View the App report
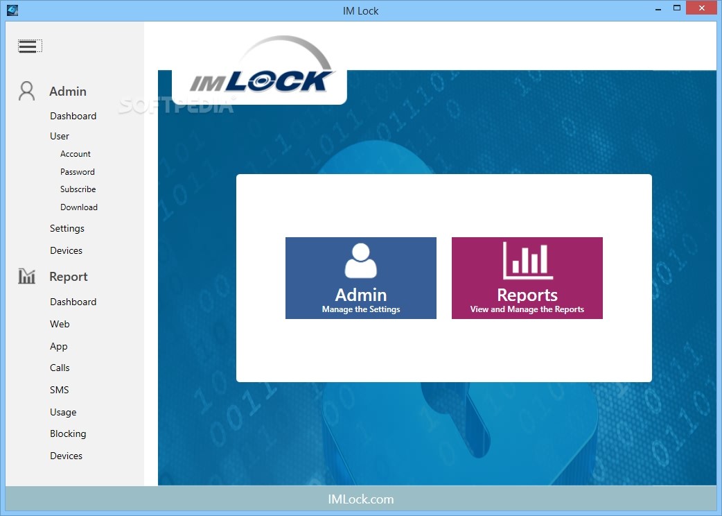The width and height of the screenshot is (722, 516). [58, 347]
